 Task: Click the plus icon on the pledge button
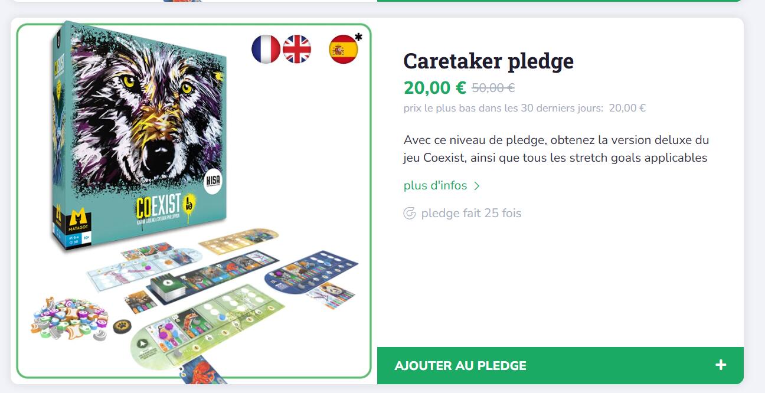[x=721, y=365]
